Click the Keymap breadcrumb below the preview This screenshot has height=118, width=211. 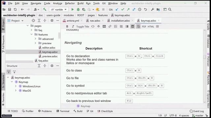pyautogui.click(x=83, y=106)
